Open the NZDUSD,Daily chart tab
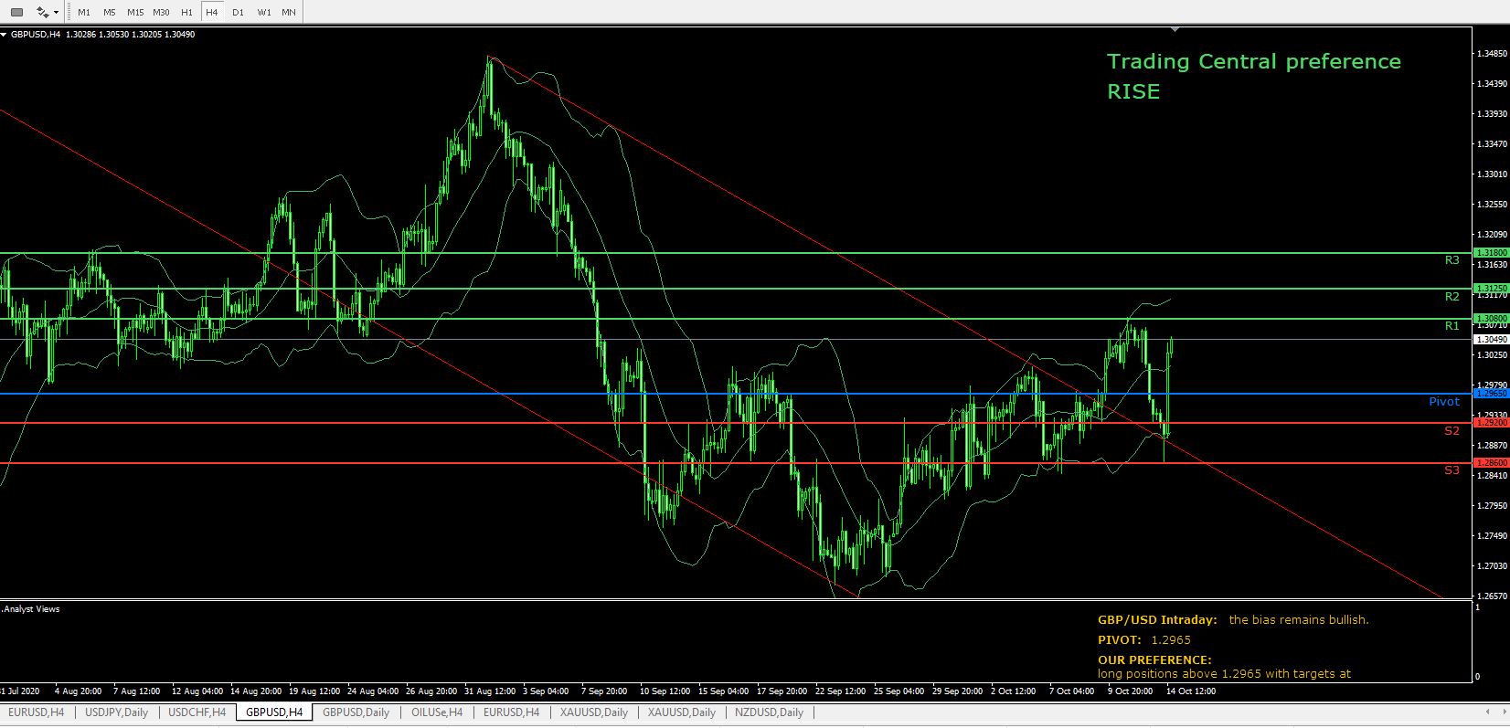The width and height of the screenshot is (1510, 728). click(769, 712)
